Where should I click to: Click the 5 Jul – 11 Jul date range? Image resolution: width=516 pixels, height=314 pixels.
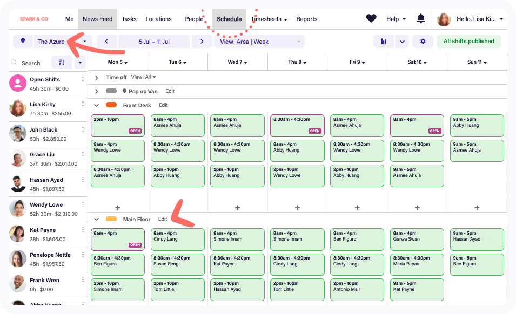(154, 42)
